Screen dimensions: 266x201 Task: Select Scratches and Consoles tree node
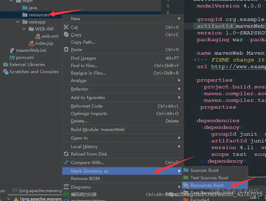pos(34,72)
